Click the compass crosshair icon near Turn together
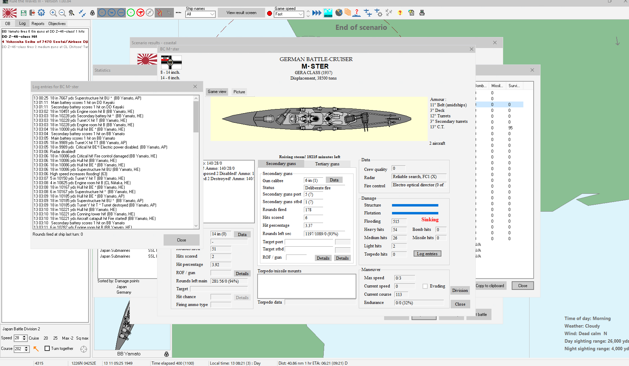The width and height of the screenshot is (629, 366). click(84, 349)
